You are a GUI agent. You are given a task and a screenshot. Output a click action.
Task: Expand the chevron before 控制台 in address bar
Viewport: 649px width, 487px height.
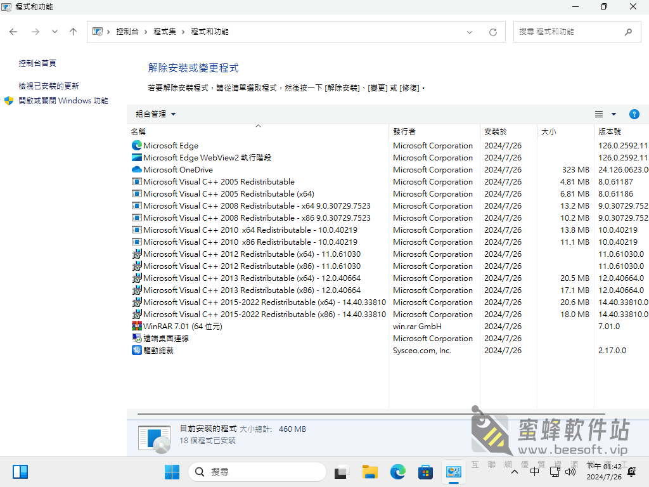click(108, 32)
